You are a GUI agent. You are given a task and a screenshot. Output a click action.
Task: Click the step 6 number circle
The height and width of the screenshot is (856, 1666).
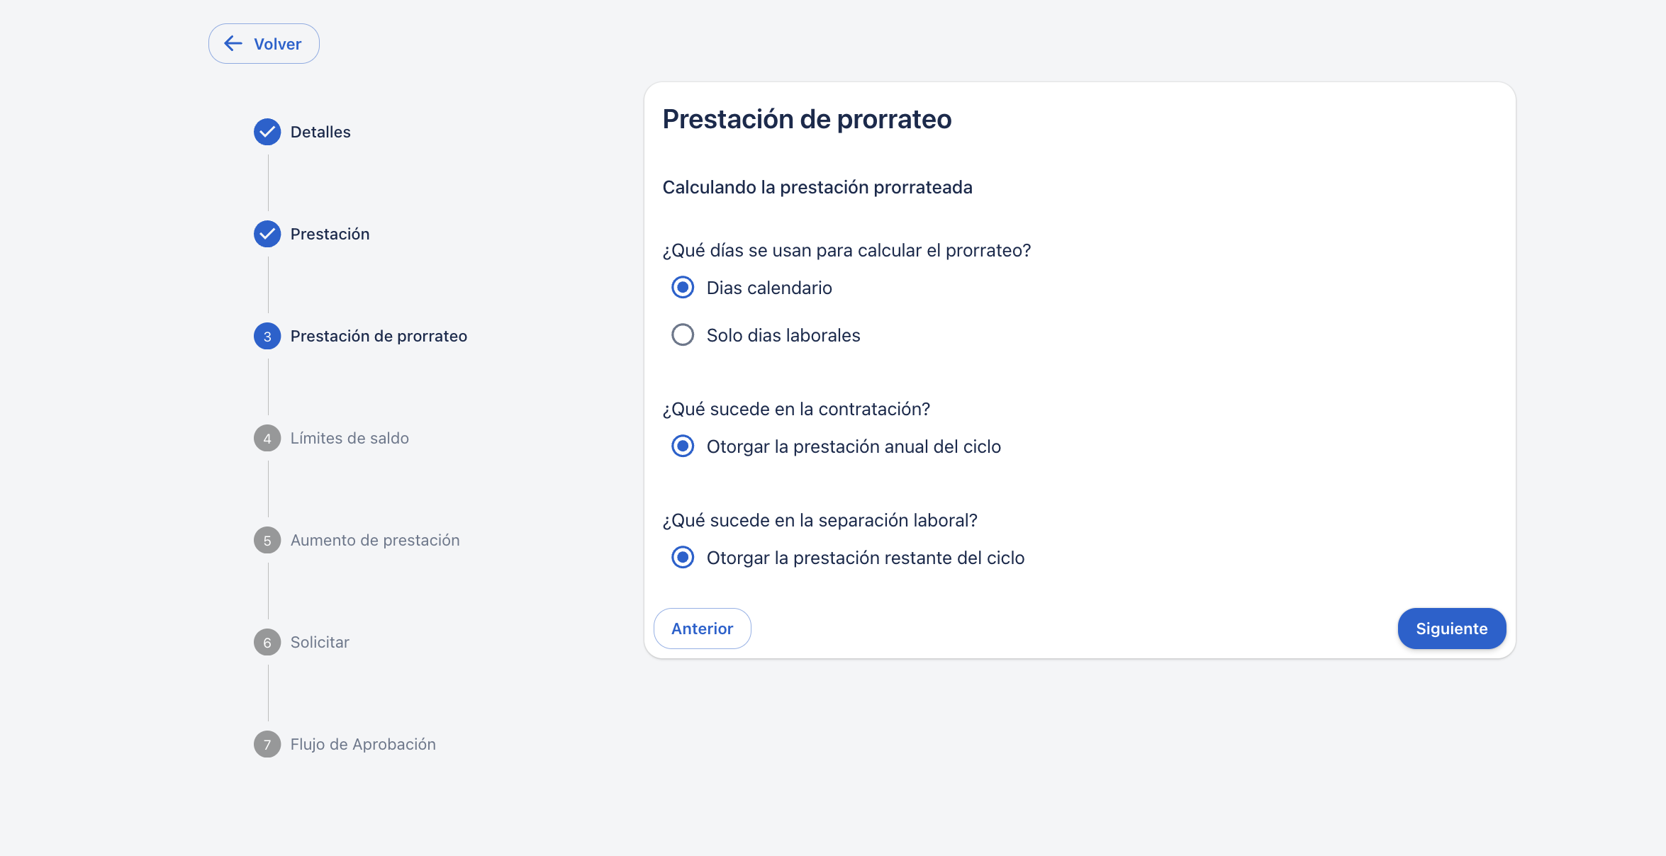[x=267, y=642]
